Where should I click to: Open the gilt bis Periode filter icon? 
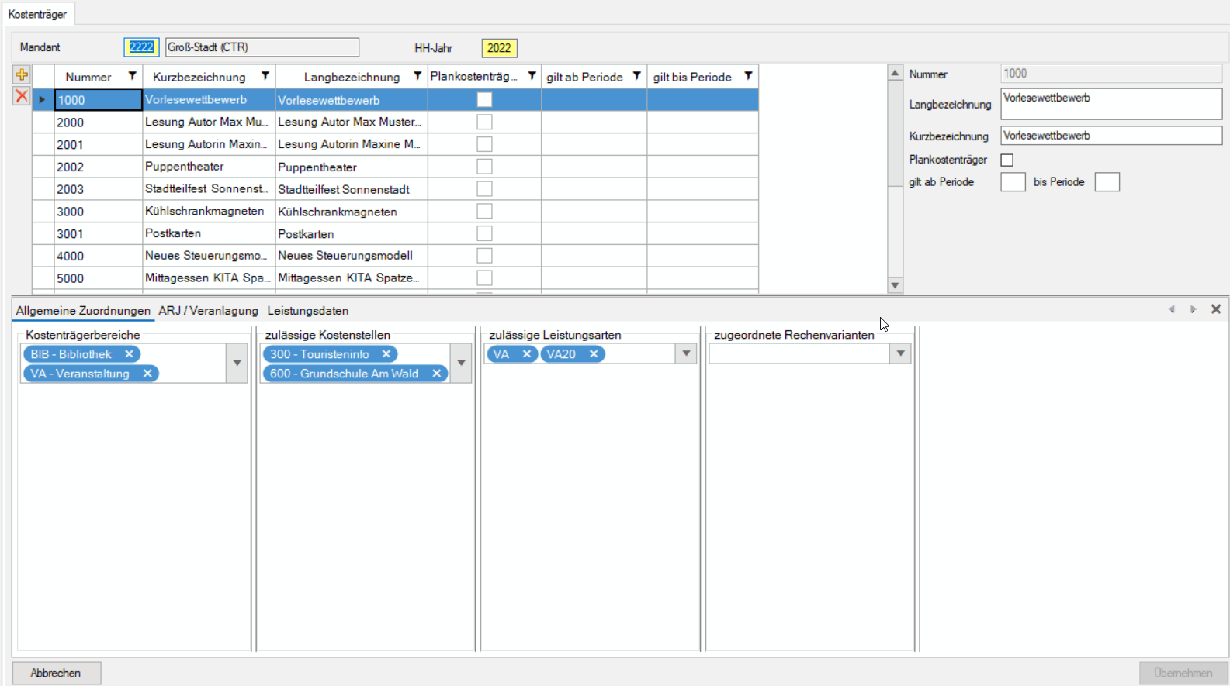748,76
